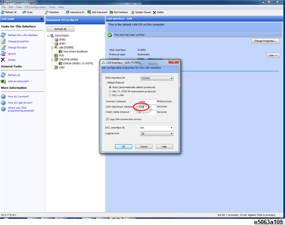Select the GPIB2 interface in tree
Screen dimensions: 285x225
coord(62,40)
